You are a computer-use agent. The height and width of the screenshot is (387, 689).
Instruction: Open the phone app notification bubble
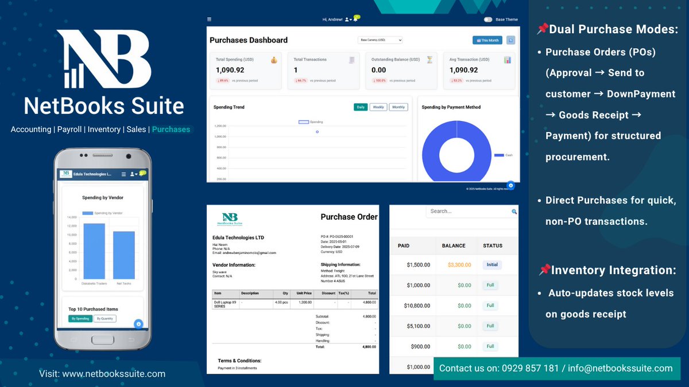tap(142, 173)
